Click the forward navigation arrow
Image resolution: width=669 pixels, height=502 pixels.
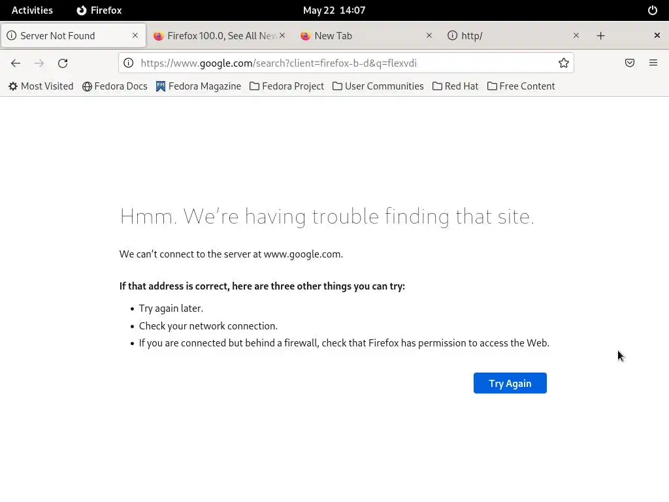(39, 63)
